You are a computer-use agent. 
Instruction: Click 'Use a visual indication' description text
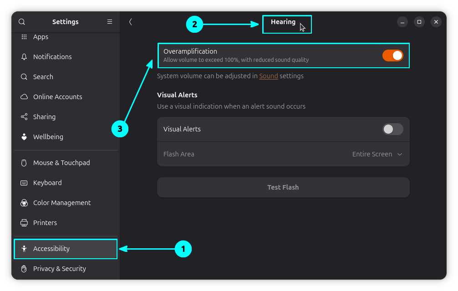[x=231, y=106]
